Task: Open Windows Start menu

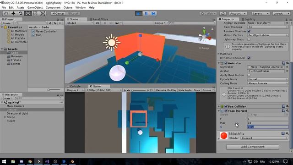Action: point(4,161)
